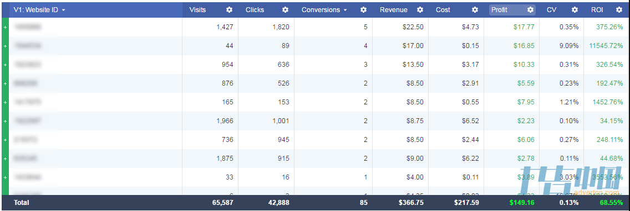Open the Clicks column settings gear
630x211 pixels.
pos(285,10)
